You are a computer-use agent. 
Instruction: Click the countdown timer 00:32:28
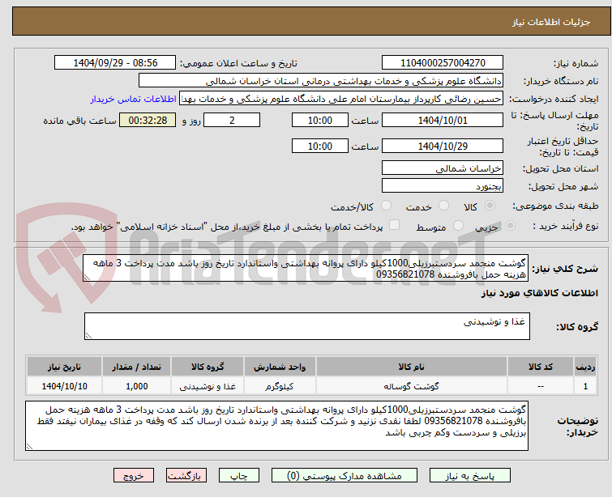click(148, 120)
